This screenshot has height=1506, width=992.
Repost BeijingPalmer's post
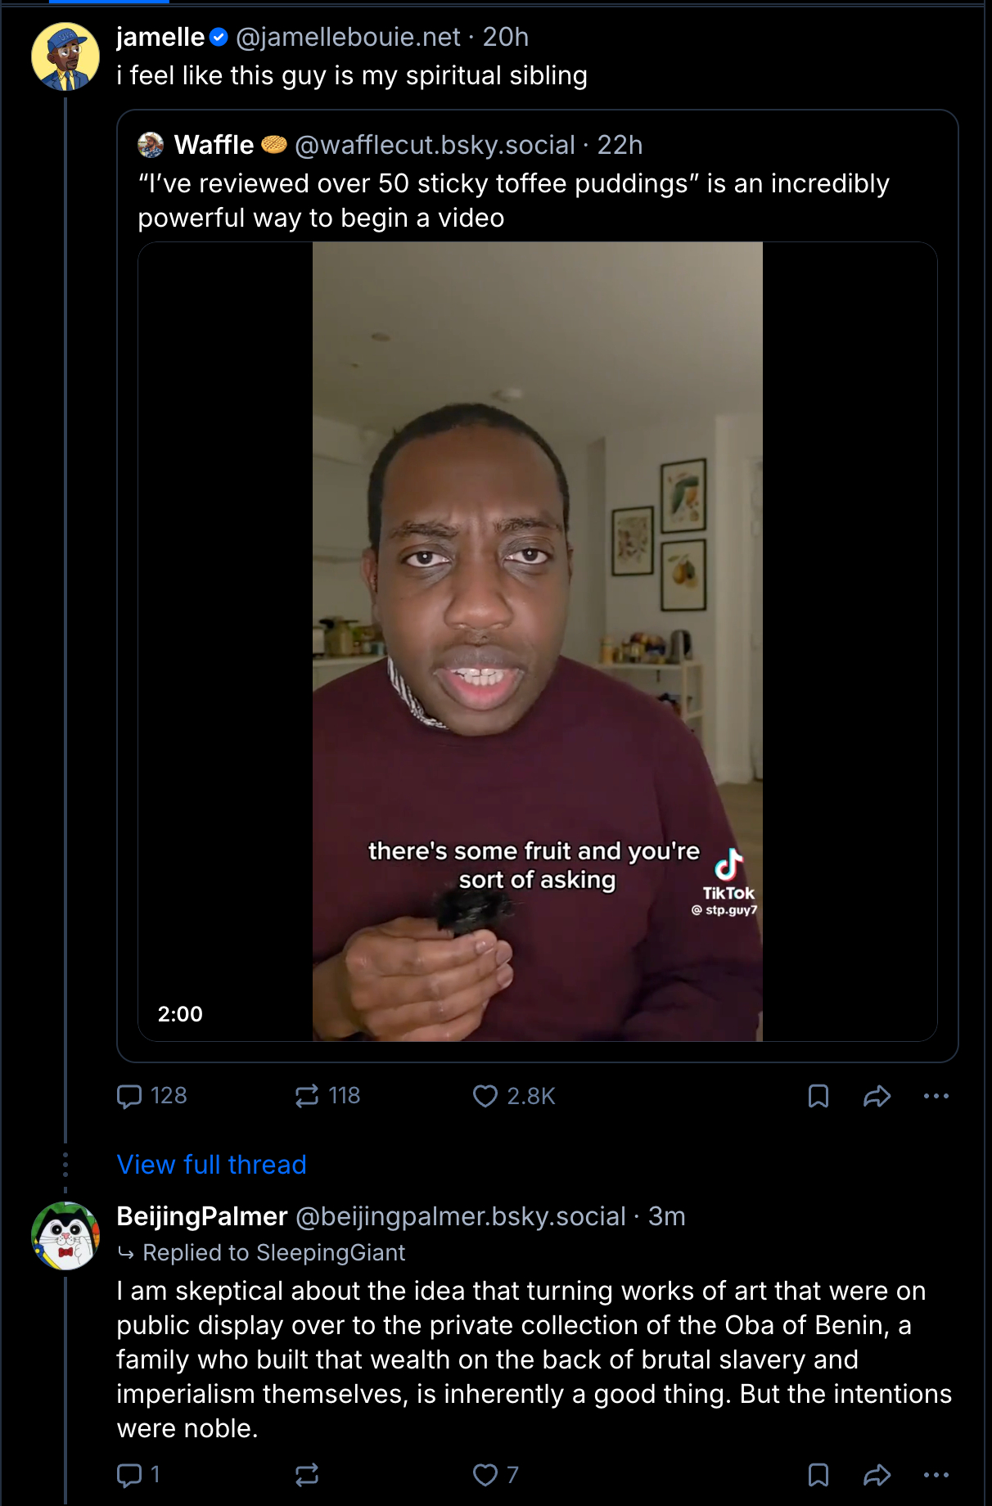click(x=307, y=1475)
